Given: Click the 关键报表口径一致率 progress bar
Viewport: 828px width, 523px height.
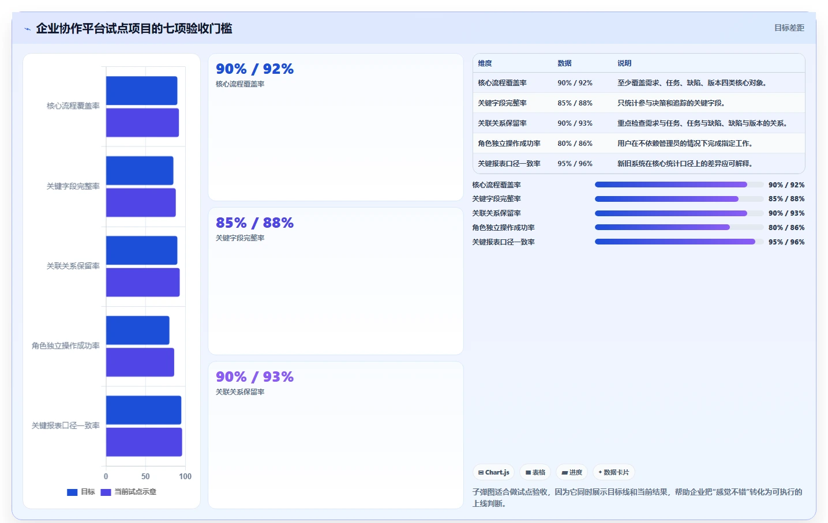Looking at the screenshot, I should pos(679,242).
